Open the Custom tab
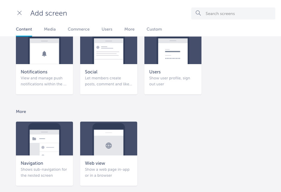The width and height of the screenshot is (281, 192). coord(154,29)
